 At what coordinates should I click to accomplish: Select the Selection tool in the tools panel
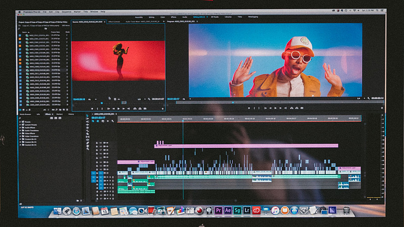click(x=87, y=116)
